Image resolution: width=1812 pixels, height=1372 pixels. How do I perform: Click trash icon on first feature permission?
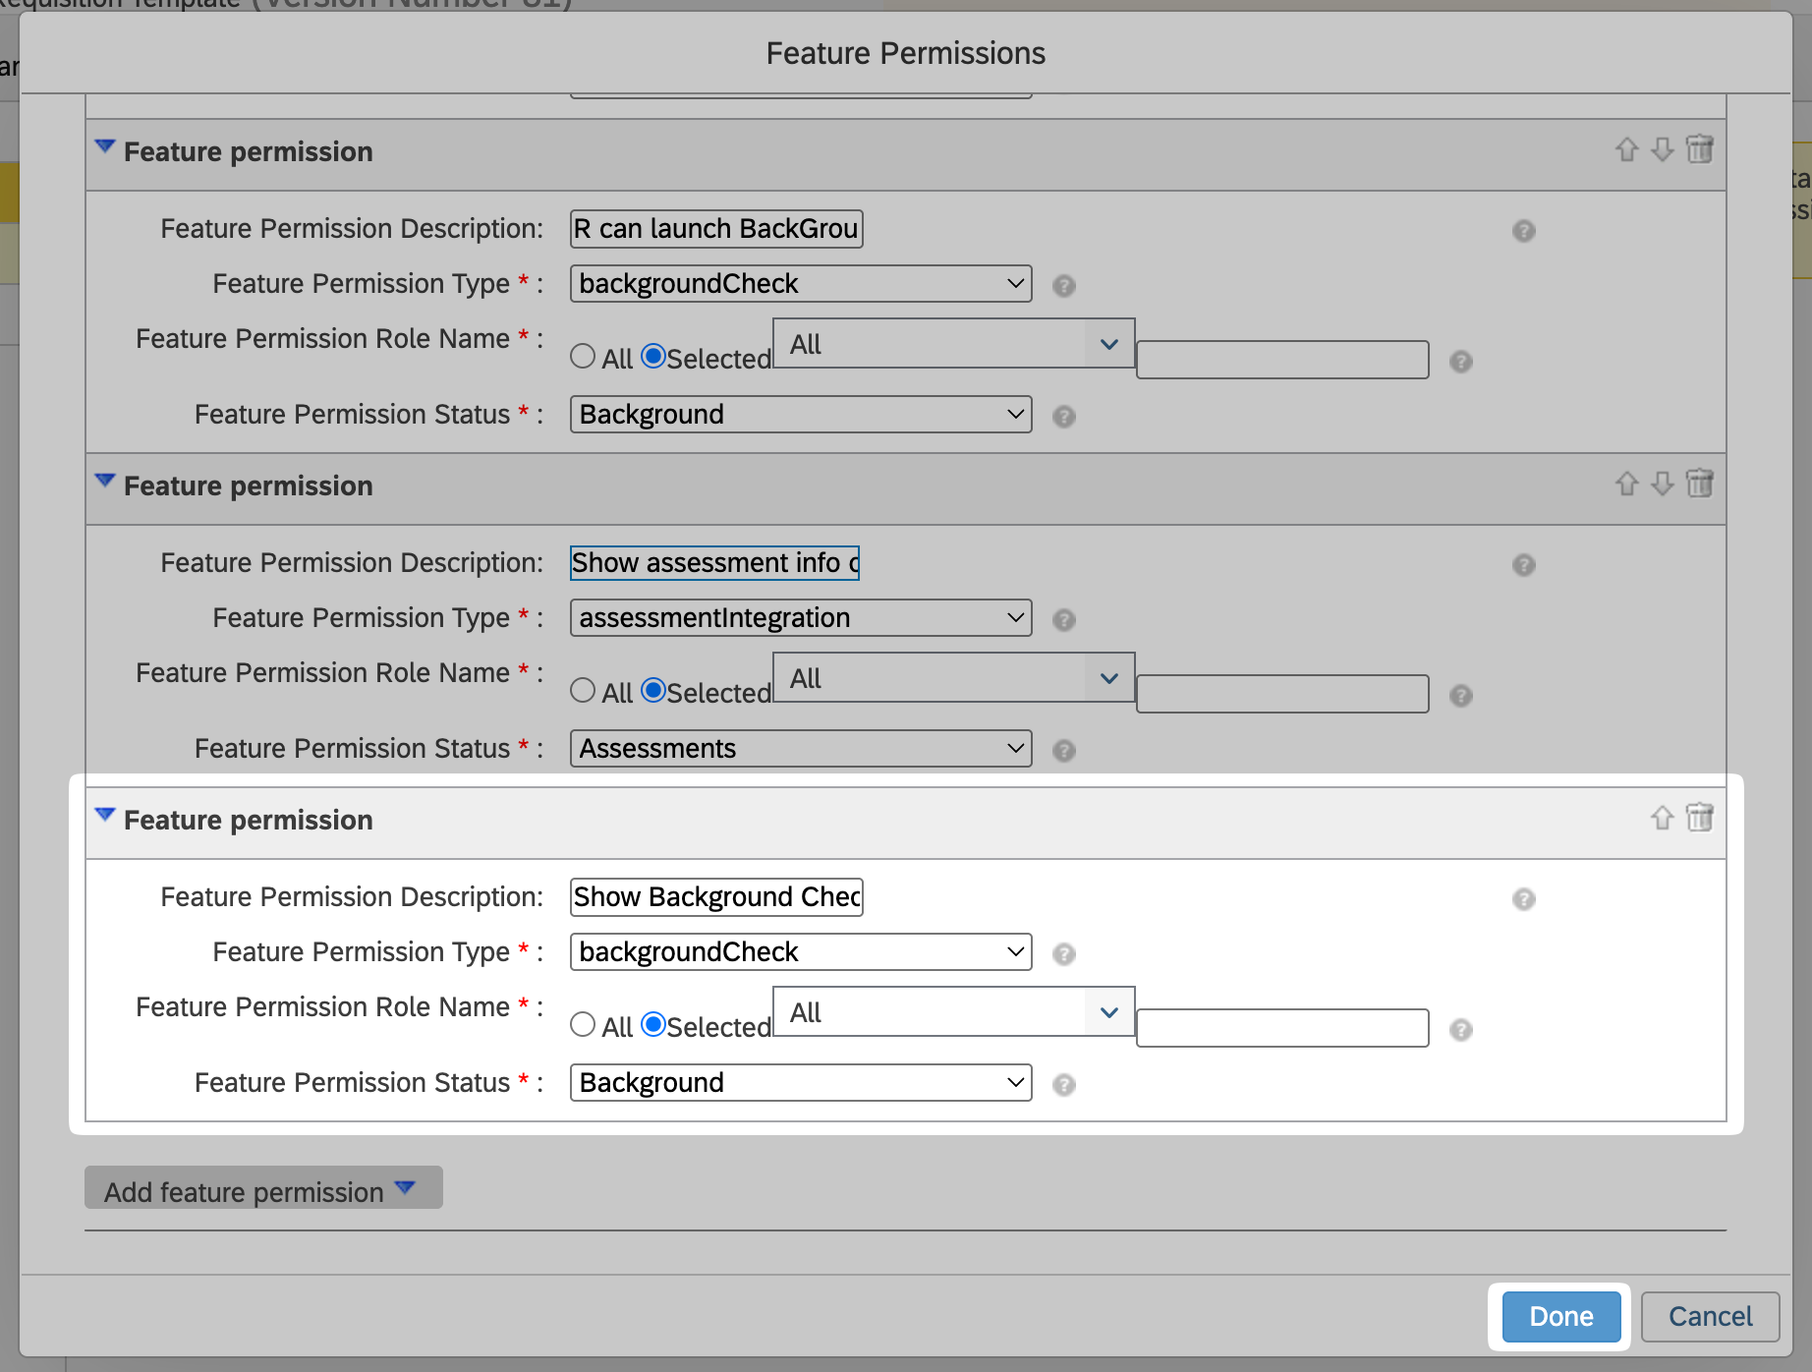click(x=1699, y=149)
